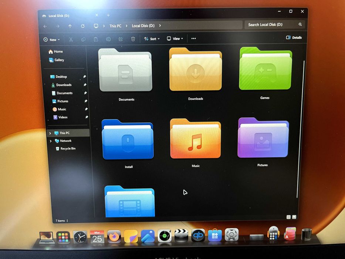Go back with the left arrow
The width and height of the screenshot is (345, 259).
point(45,27)
